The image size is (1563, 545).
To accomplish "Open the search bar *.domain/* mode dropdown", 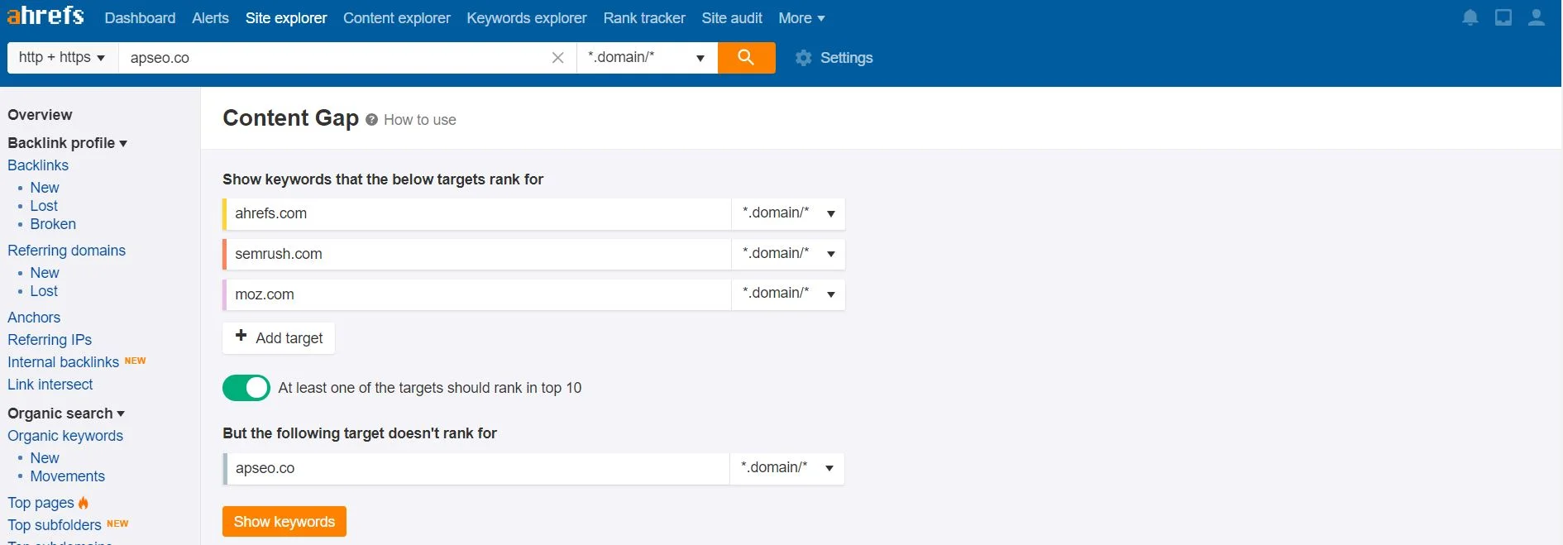I will click(x=647, y=57).
